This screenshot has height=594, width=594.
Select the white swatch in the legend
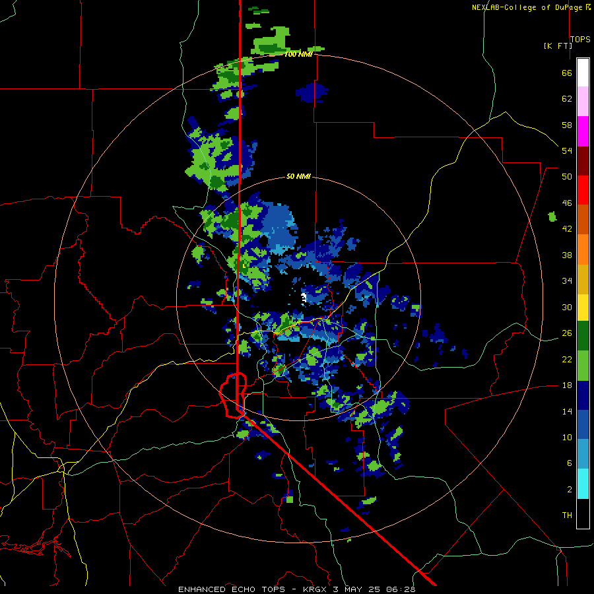pos(583,73)
